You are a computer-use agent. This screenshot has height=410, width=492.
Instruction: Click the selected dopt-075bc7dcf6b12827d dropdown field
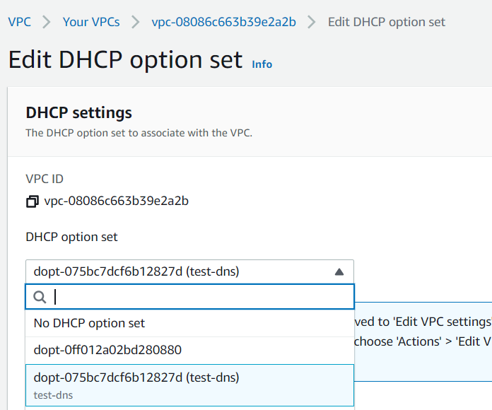(x=177, y=271)
